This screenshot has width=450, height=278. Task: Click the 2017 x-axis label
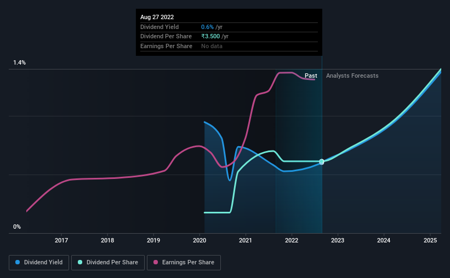tap(61, 240)
